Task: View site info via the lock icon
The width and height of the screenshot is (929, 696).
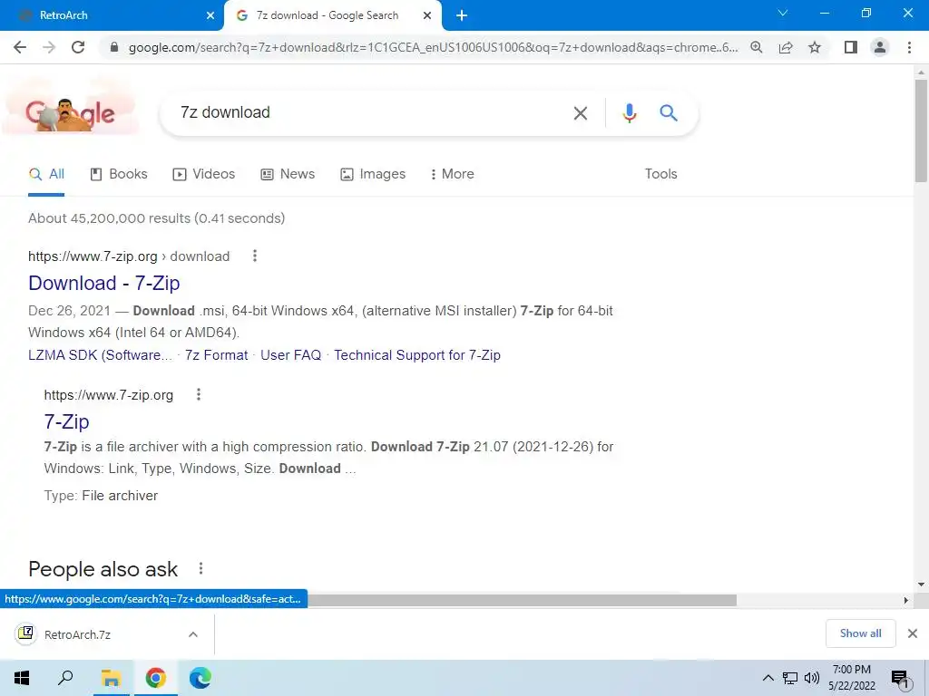Action: click(114, 47)
